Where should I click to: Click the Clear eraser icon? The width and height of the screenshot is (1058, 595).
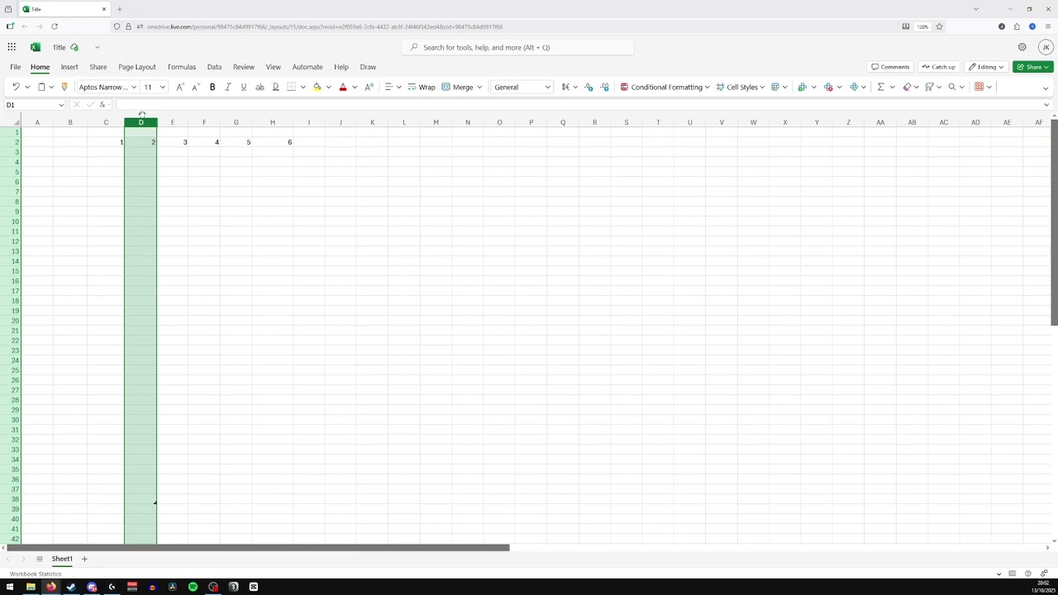tap(907, 87)
